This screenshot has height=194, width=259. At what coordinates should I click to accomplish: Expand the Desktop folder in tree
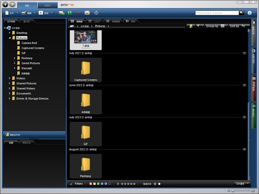(x=9, y=33)
